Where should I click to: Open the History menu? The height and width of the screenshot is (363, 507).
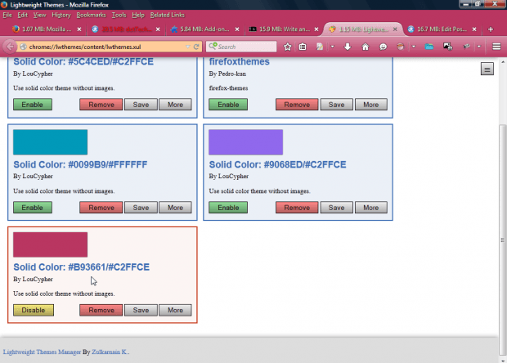(61, 15)
